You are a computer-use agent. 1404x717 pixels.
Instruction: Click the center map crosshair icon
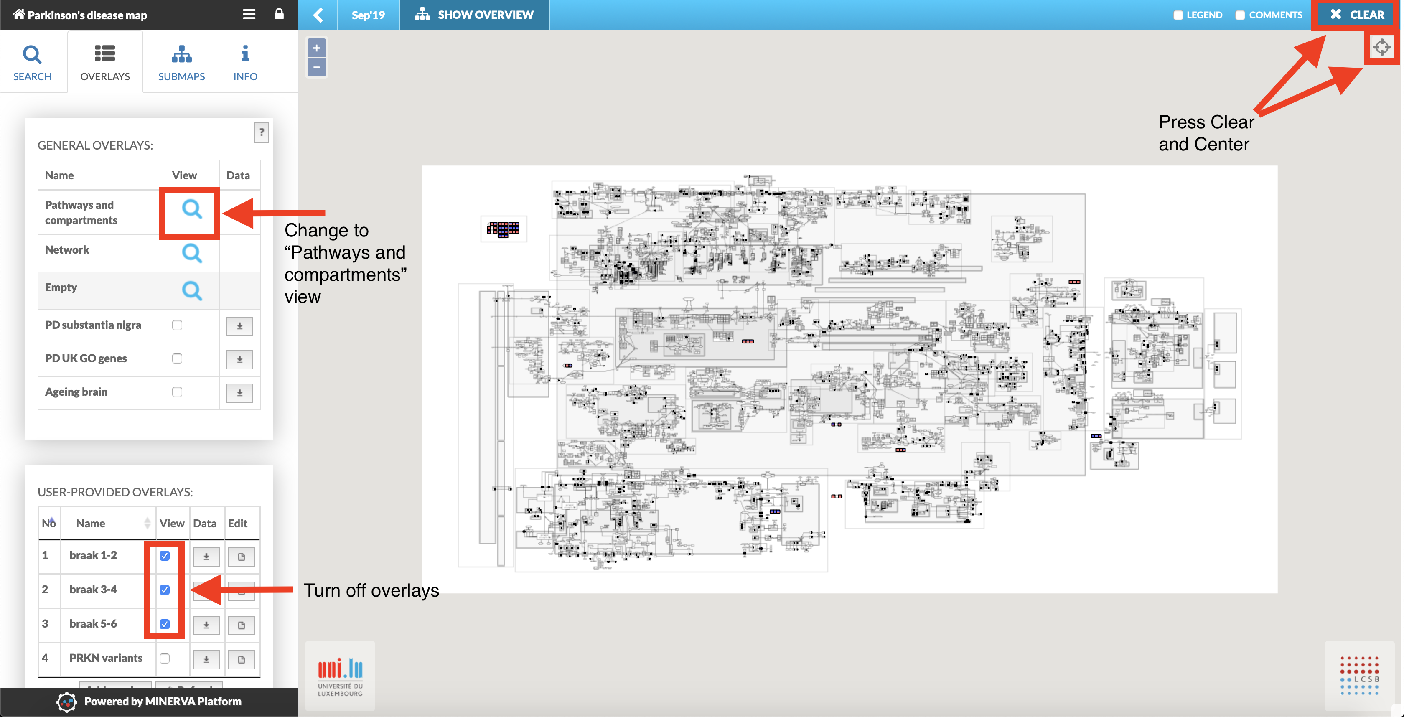point(1381,47)
